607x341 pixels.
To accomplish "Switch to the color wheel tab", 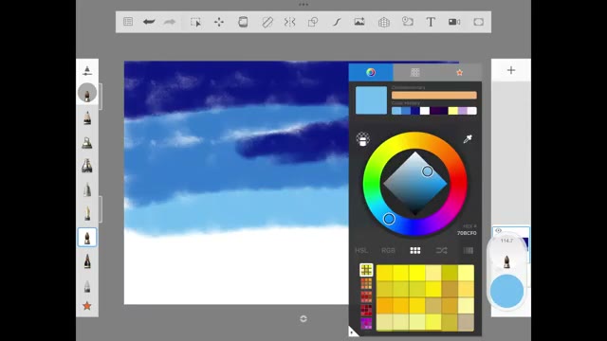I will coord(371,72).
